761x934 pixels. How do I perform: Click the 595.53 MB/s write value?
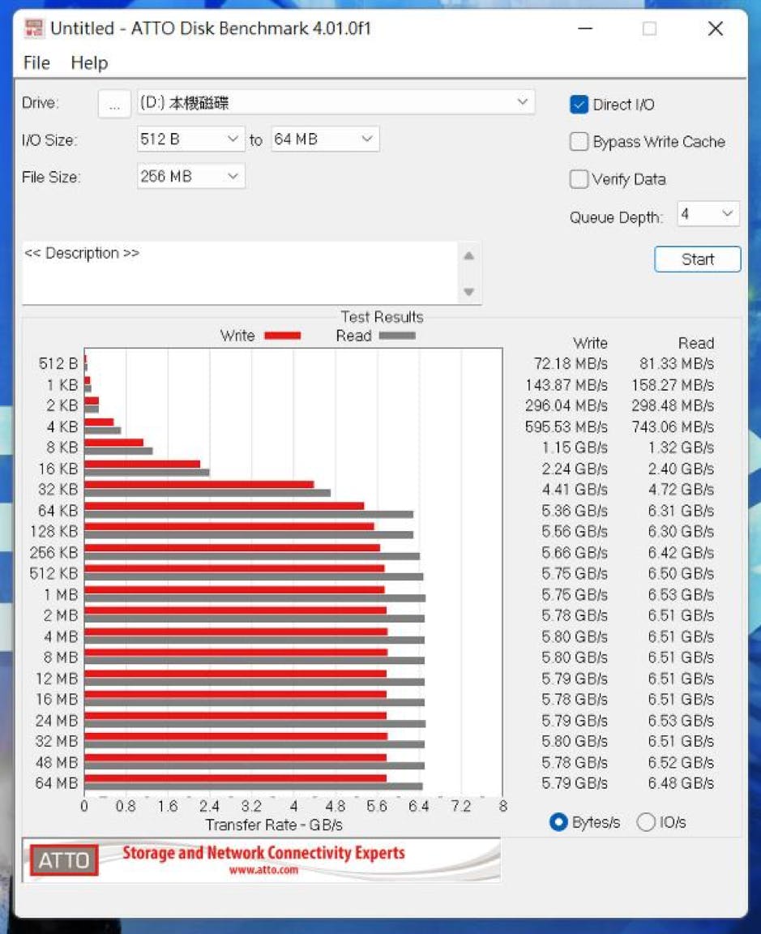tap(566, 427)
